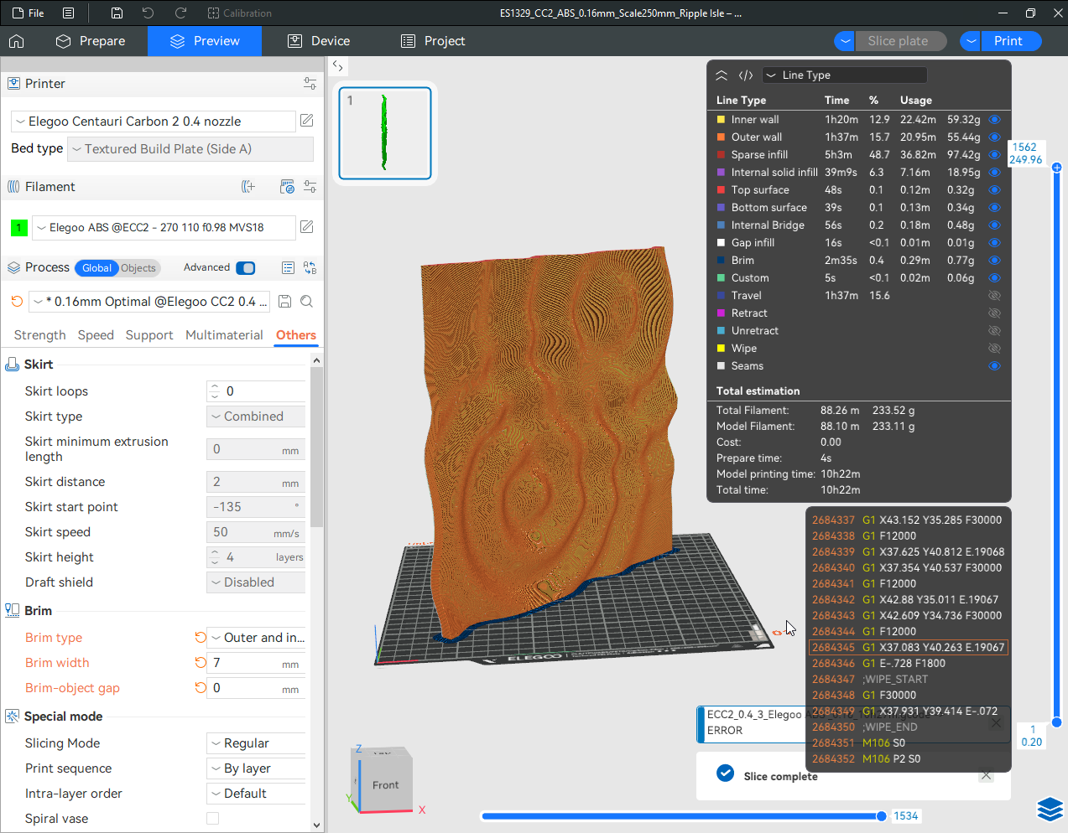Collapse the left sidebar panel
The image size is (1068, 833).
tap(337, 65)
